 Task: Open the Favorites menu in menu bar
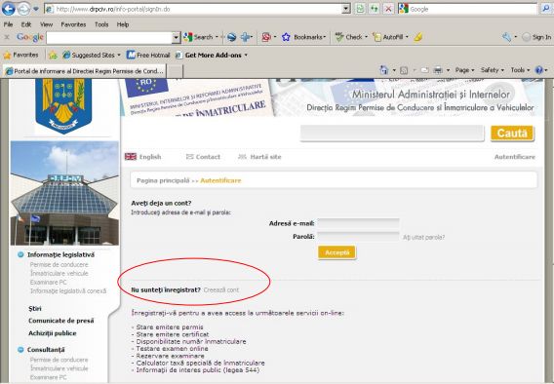point(73,24)
